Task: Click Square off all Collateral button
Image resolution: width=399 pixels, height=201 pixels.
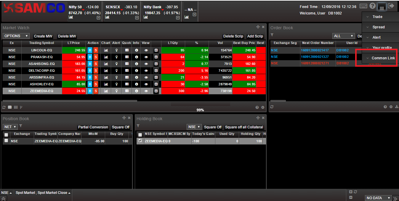Action: (244, 127)
